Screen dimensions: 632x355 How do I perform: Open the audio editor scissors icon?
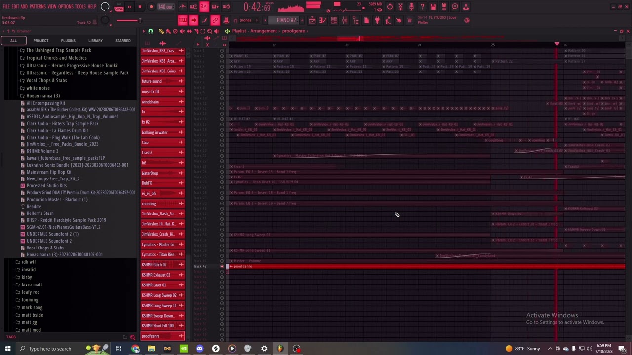click(400, 7)
